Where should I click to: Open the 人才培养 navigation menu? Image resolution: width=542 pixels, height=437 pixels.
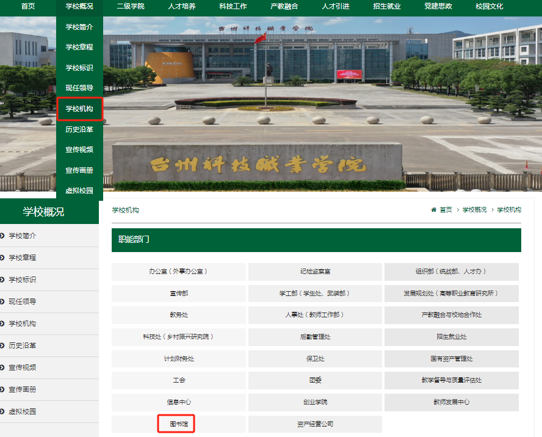tap(182, 6)
